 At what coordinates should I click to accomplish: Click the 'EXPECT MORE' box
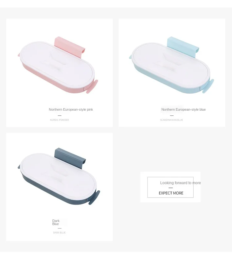point(170,187)
